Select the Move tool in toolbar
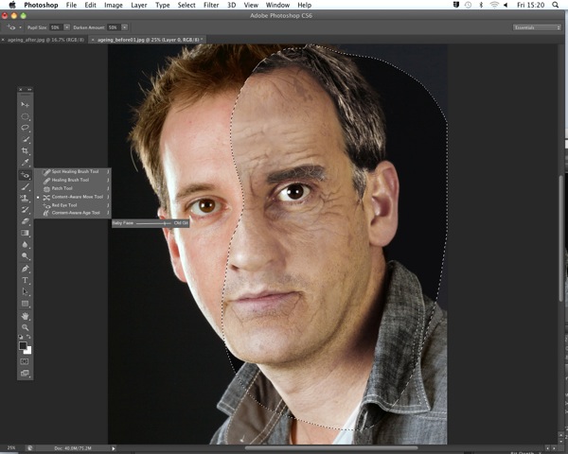Image resolution: width=568 pixels, height=454 pixels. point(25,105)
